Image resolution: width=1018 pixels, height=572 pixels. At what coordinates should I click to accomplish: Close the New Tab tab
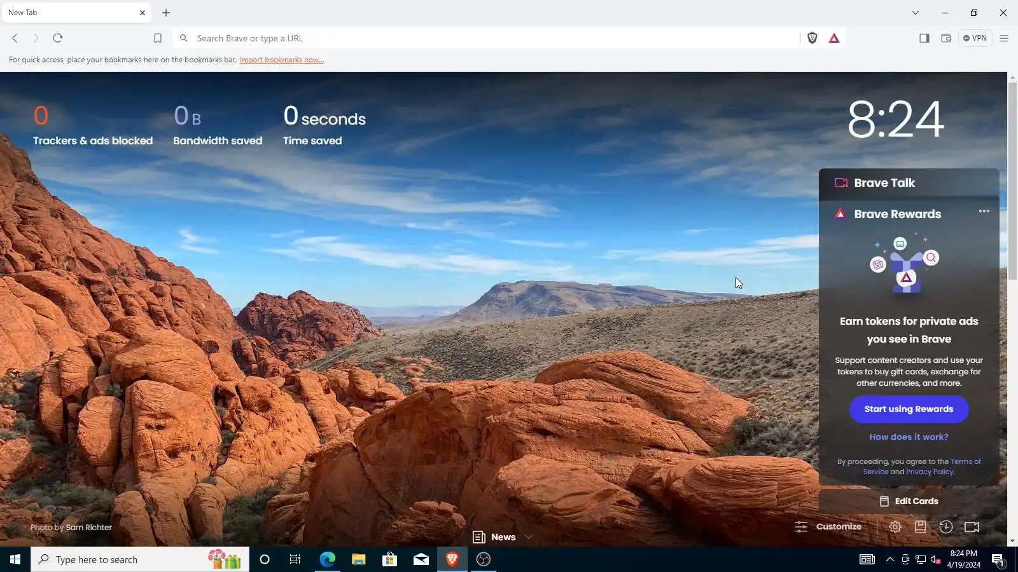click(143, 13)
